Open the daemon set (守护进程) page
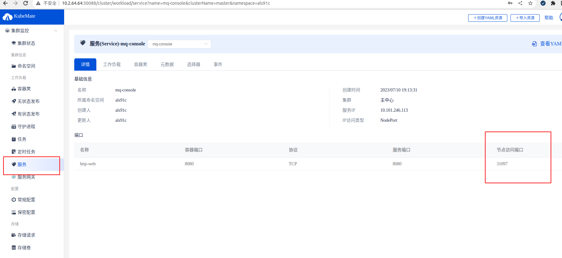Screen dimensions: 562x258 [26, 126]
